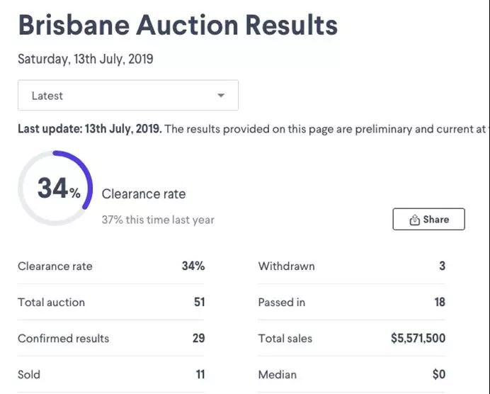Open the Latest dropdown selector

pos(127,96)
